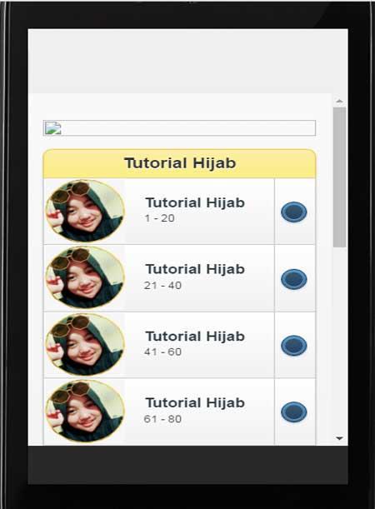Open the Tutorial Hijab 1 - 20 entry
Screen dimensions: 375x509
159,212
